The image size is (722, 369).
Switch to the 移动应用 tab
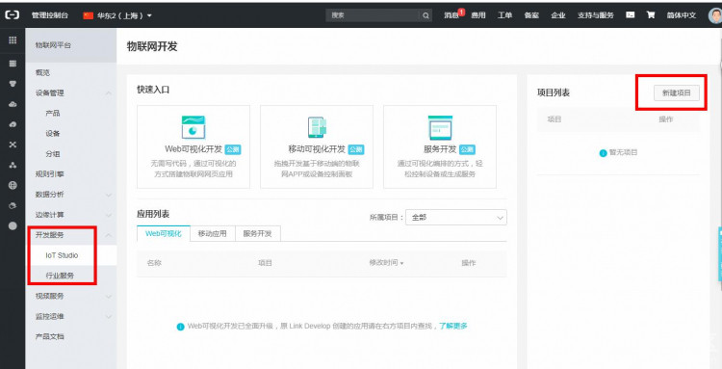point(213,233)
